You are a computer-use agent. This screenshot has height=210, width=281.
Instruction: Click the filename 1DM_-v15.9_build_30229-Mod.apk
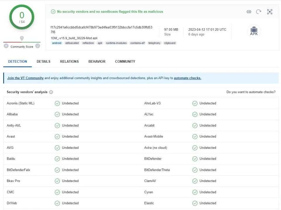(74, 38)
